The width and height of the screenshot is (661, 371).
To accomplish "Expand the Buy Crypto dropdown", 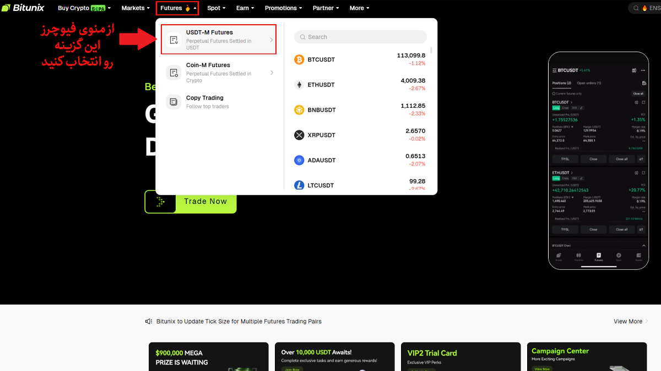I will click(84, 8).
